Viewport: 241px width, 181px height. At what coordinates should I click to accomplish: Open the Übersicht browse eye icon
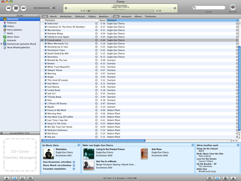tap(233, 7)
